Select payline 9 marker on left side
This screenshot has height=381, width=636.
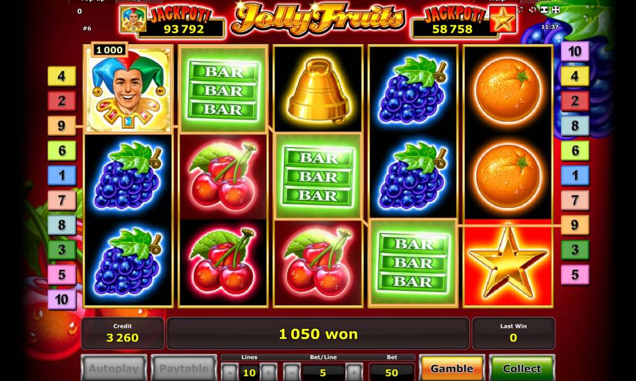click(x=62, y=126)
